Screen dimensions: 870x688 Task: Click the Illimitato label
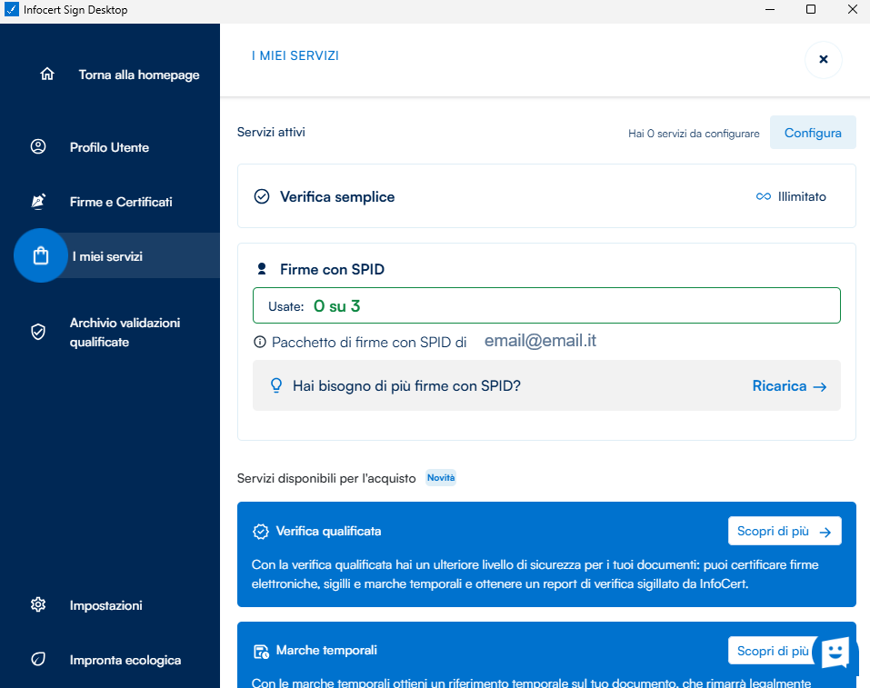tap(802, 196)
